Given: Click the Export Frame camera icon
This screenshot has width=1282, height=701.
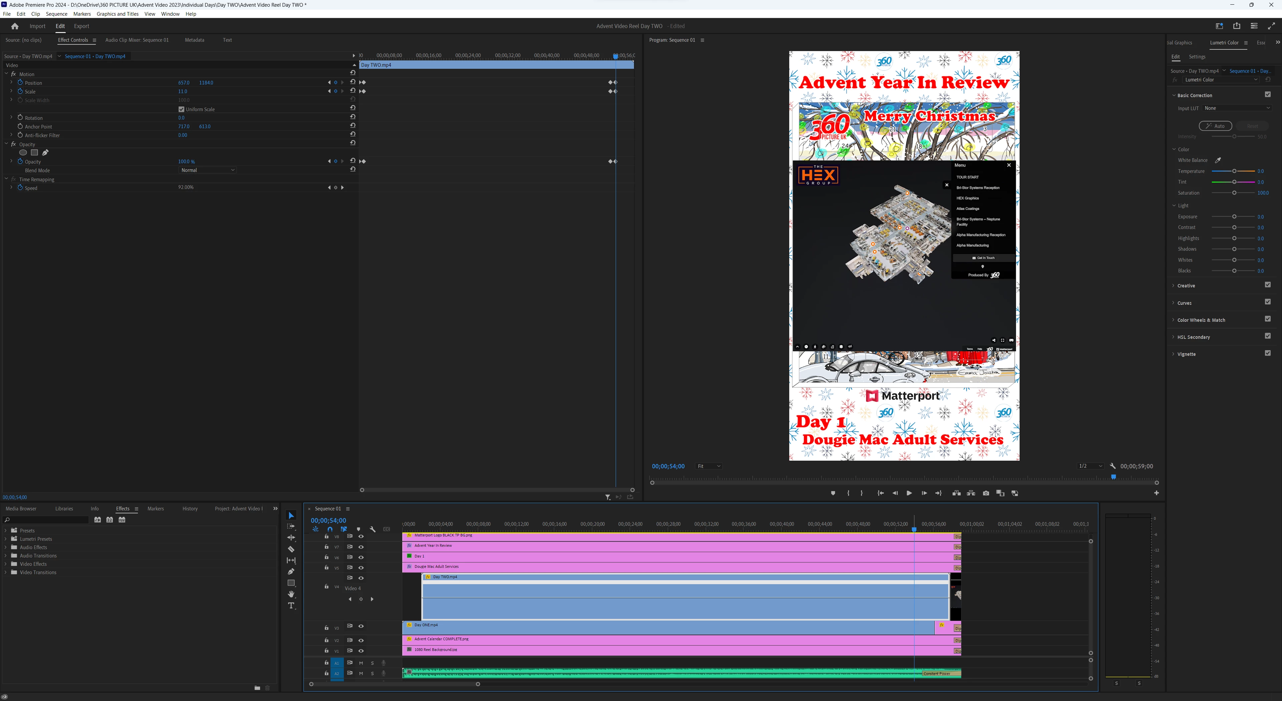Looking at the screenshot, I should 986,493.
